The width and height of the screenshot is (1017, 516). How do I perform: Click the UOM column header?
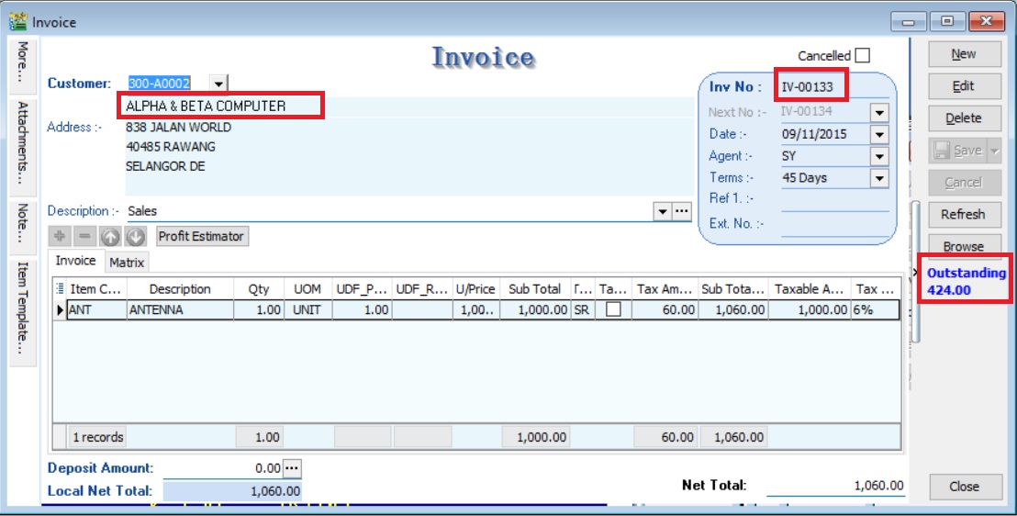point(307,289)
